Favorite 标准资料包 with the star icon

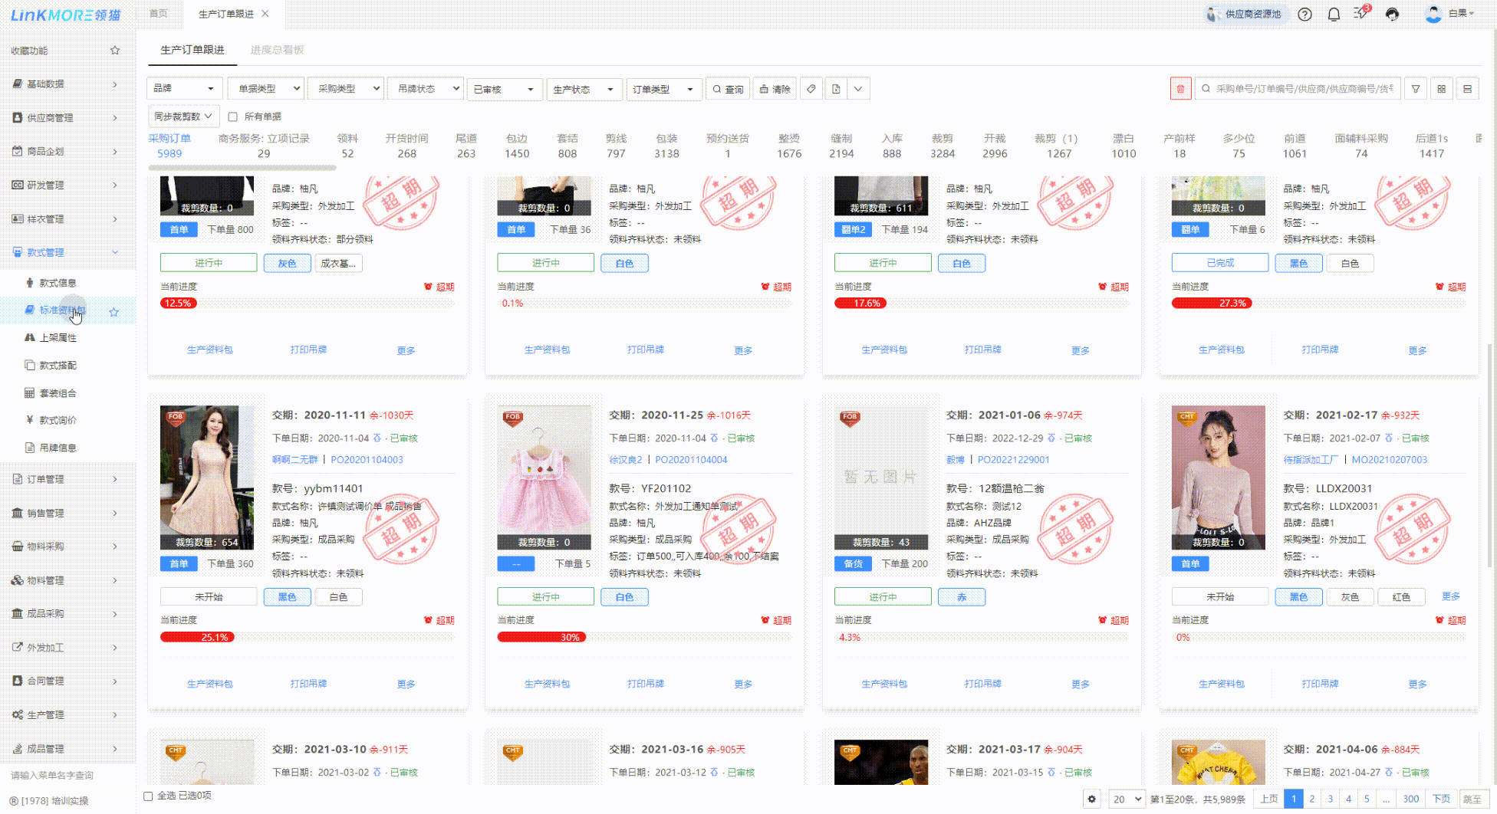(114, 312)
